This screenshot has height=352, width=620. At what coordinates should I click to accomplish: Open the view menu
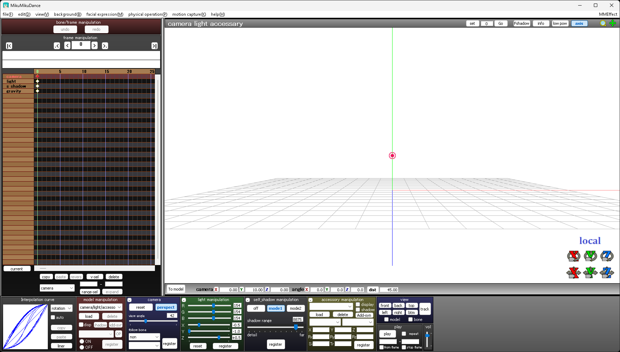point(42,14)
